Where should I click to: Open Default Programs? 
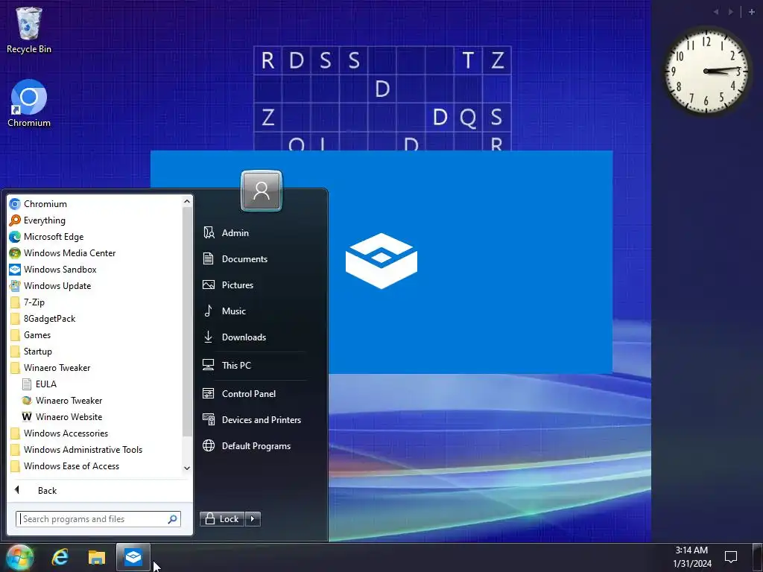coord(255,446)
